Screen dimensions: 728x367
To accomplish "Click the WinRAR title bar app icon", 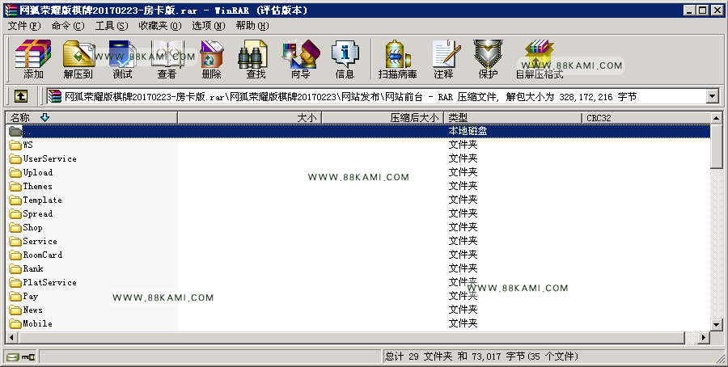I will pyautogui.click(x=11, y=11).
